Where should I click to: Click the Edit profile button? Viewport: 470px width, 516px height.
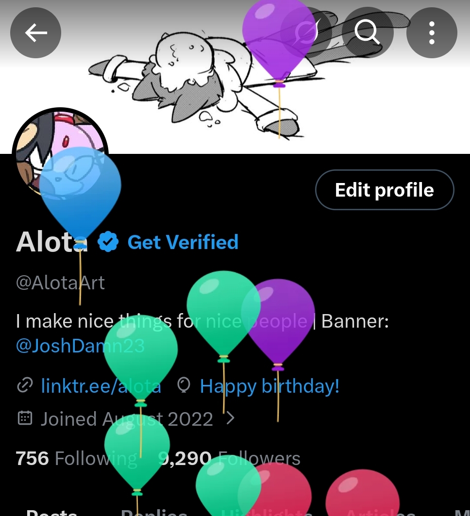[385, 190]
